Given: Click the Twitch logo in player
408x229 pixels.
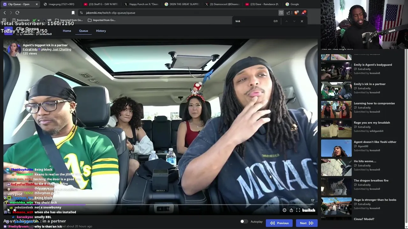Looking at the screenshot, I should tap(309, 210).
